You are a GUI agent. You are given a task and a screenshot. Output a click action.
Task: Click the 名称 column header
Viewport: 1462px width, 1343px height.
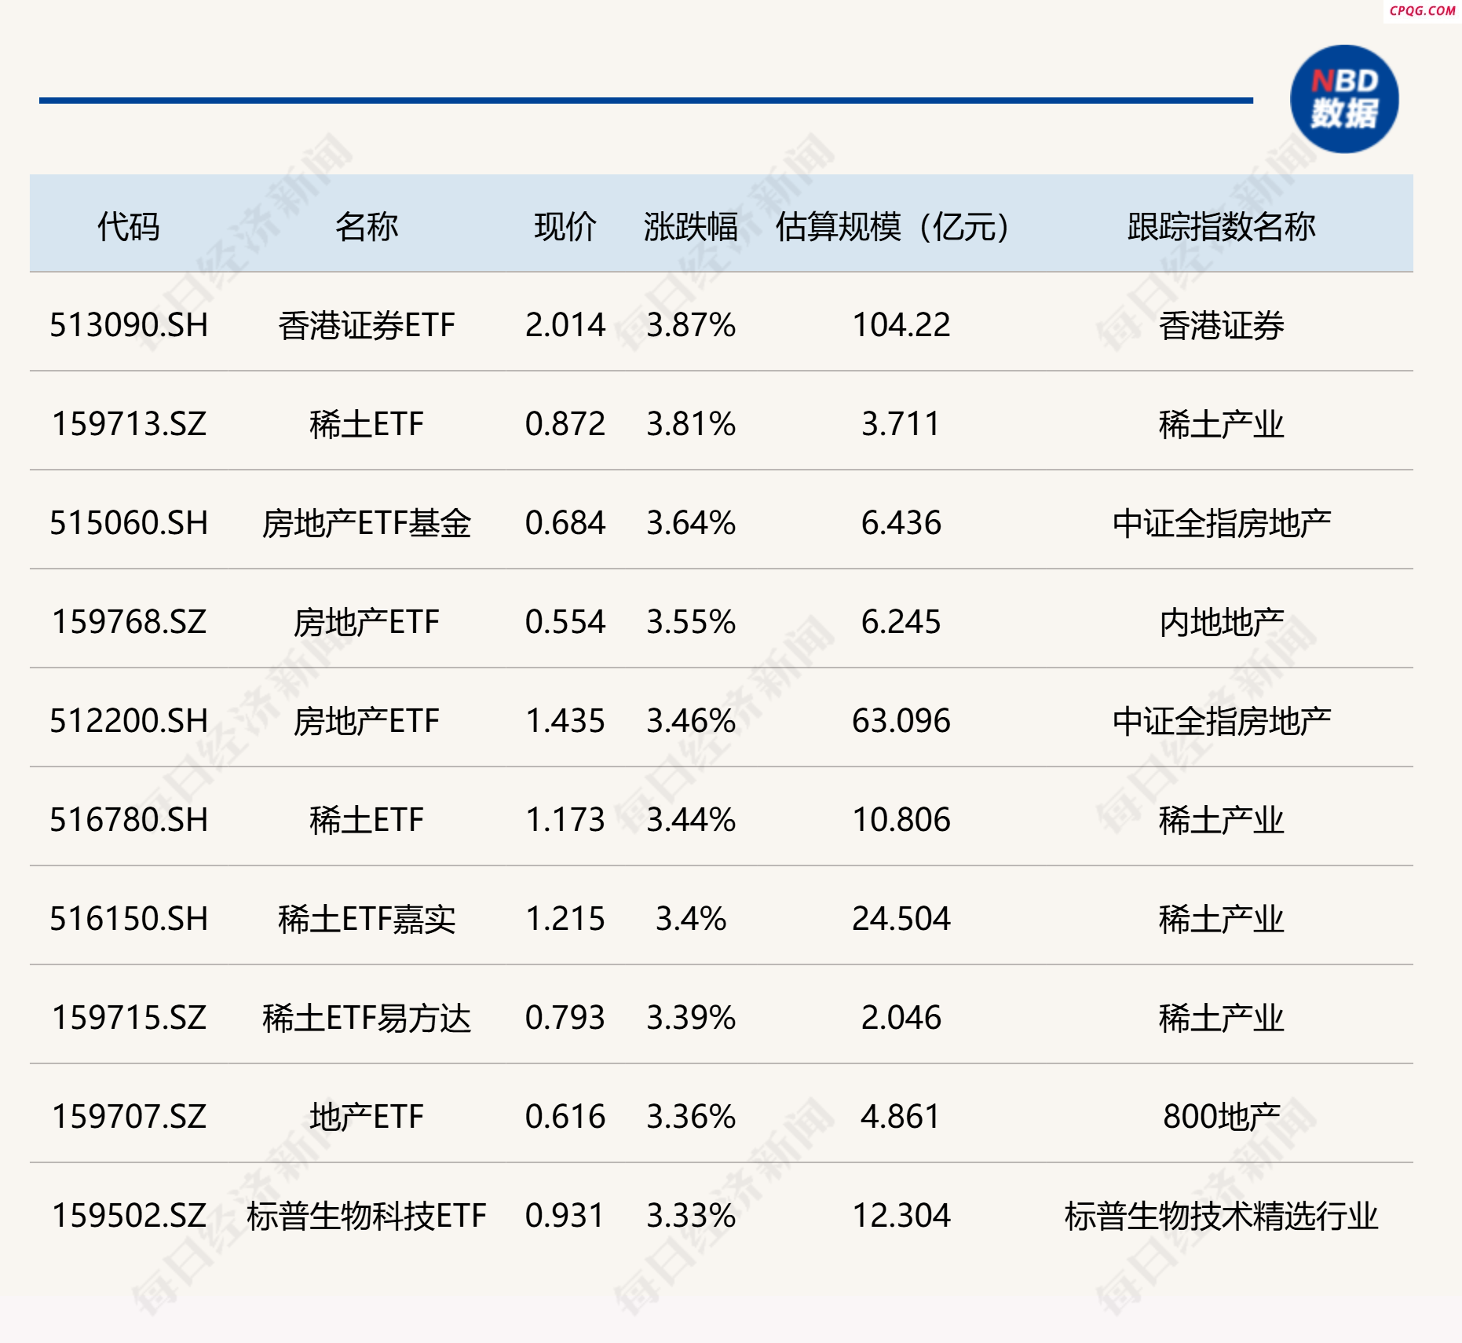(x=367, y=227)
